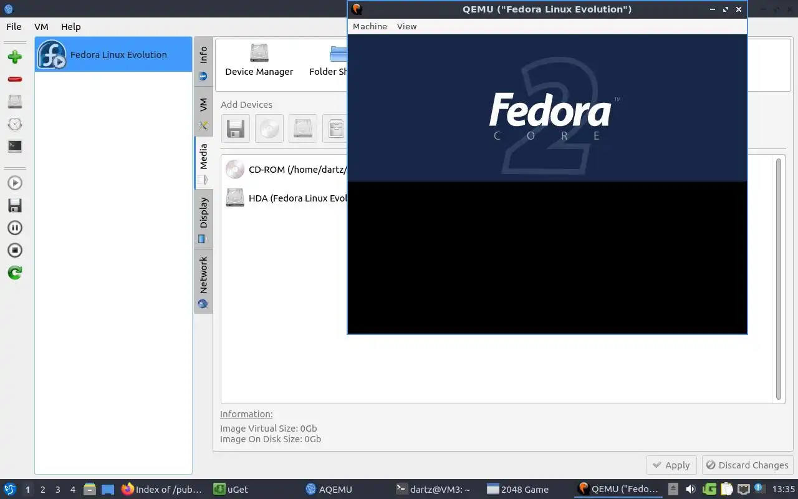Screen dimensions: 798x499
Task: Click show desktop icon in taskbar
Action: pos(107,490)
